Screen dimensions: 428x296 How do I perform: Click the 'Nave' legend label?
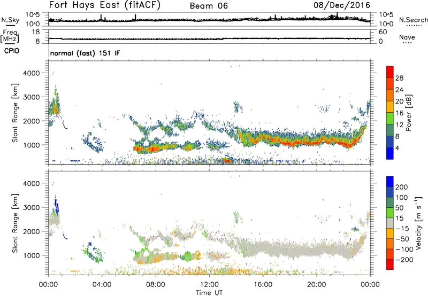tap(407, 37)
